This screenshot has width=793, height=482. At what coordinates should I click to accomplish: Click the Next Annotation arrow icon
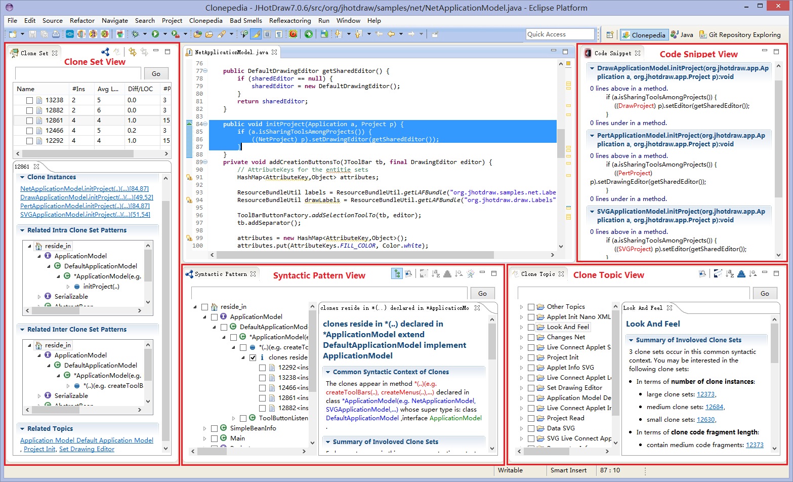pos(338,34)
